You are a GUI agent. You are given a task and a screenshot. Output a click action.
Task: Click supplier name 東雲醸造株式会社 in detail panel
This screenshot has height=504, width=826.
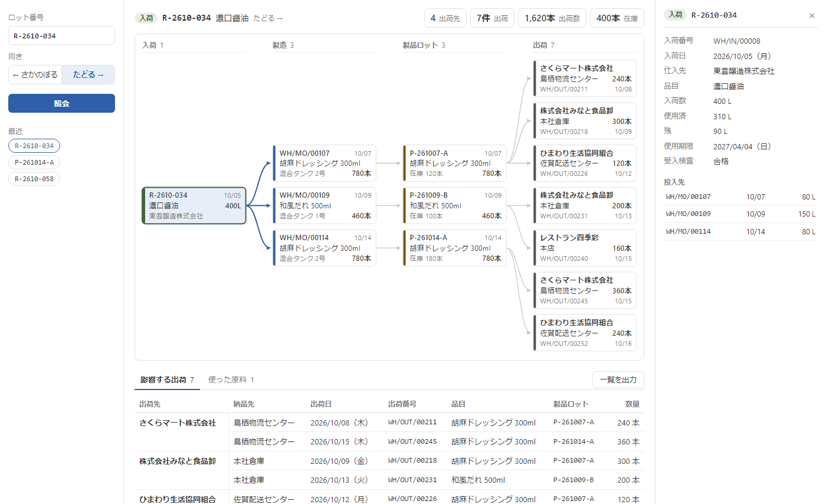pyautogui.click(x=744, y=71)
